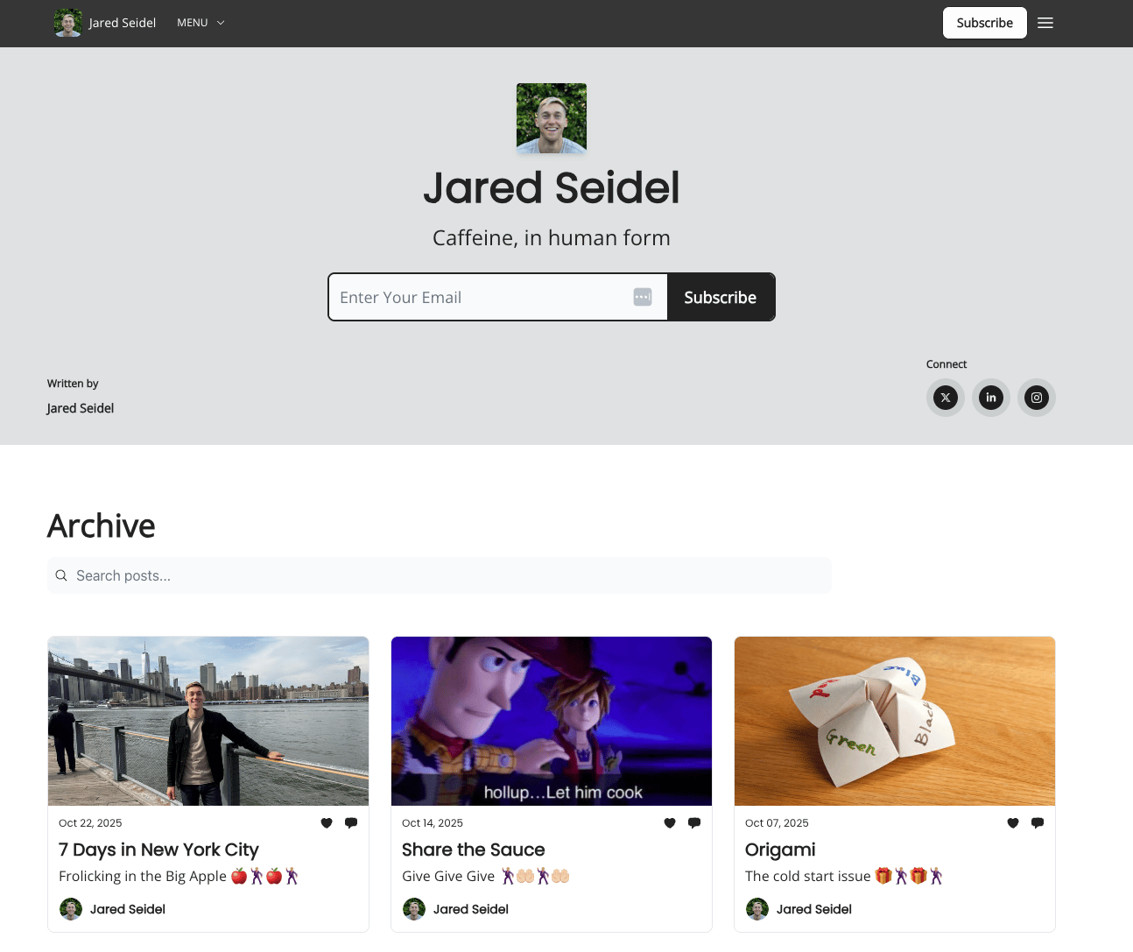
Task: Open the New York City waterfront thumbnail
Action: pyautogui.click(x=208, y=721)
